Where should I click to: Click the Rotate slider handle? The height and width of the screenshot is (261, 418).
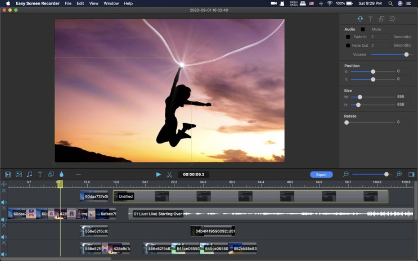[347, 123]
